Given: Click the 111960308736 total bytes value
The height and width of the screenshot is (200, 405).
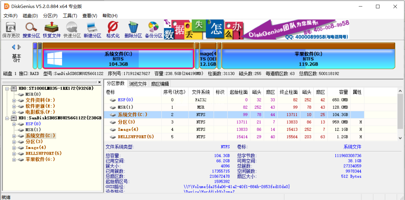Looking at the screenshot, I should pyautogui.click(x=348, y=156).
